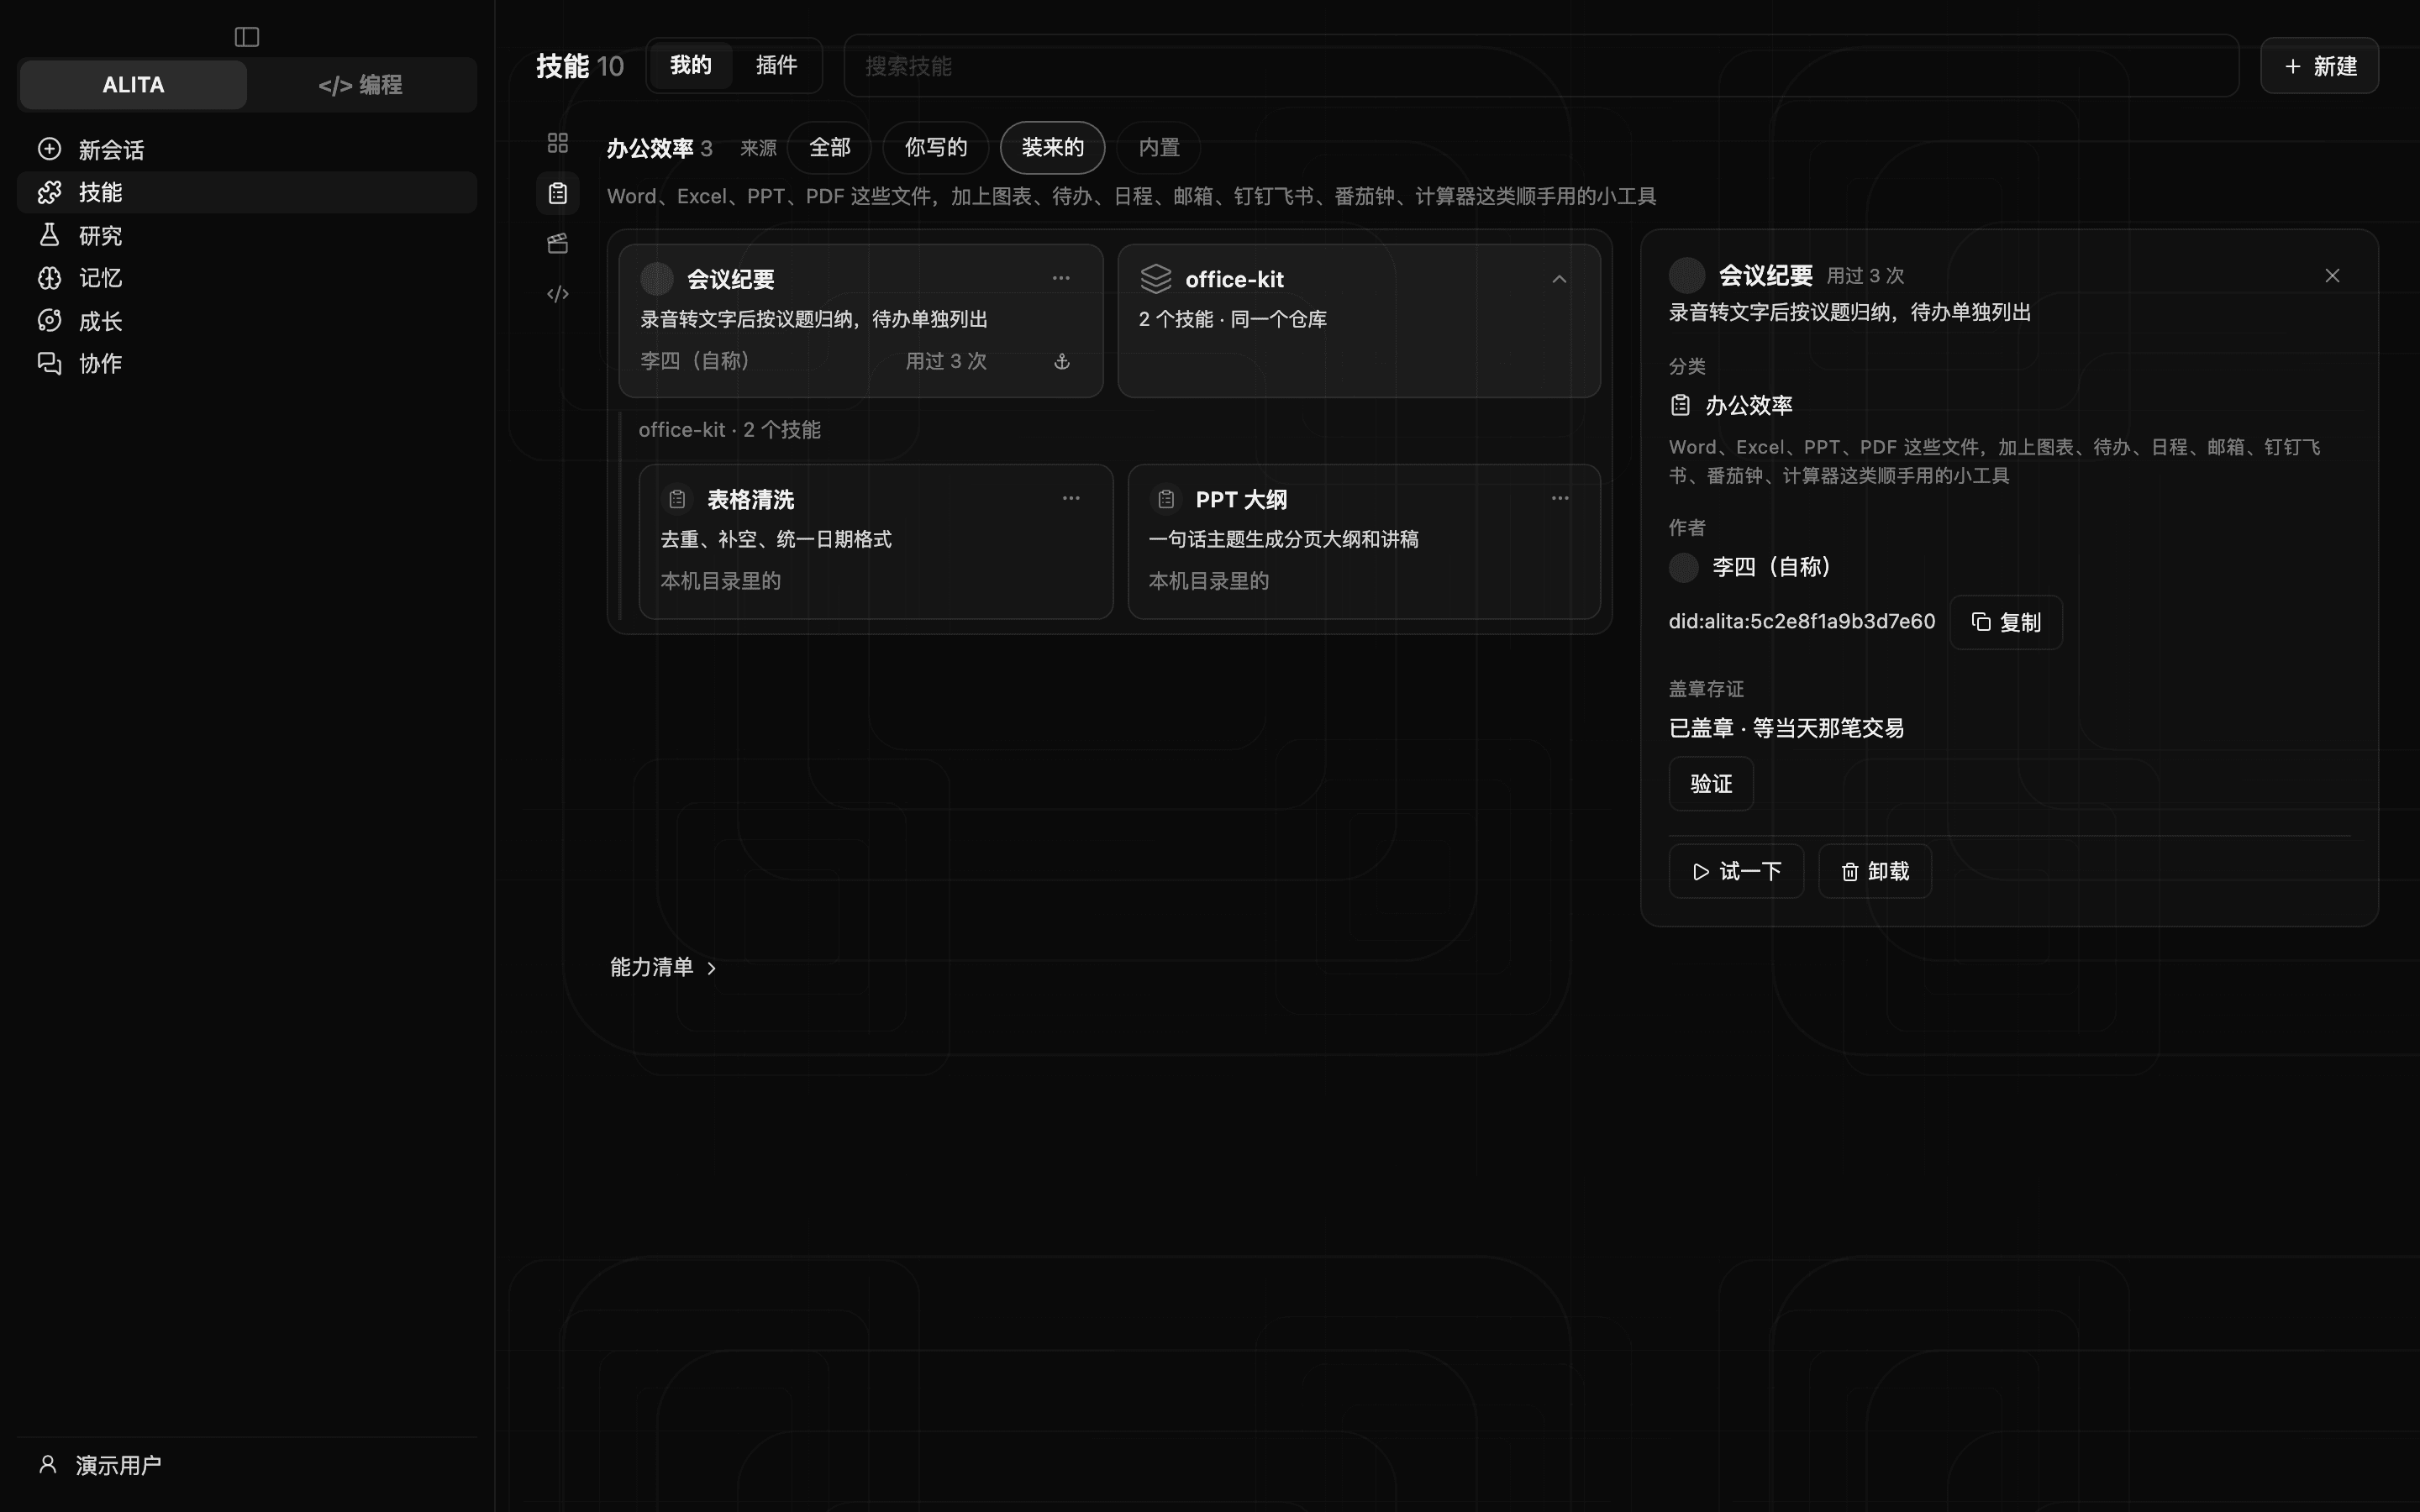Open the more menu on PPT 大纲 card

1560,498
